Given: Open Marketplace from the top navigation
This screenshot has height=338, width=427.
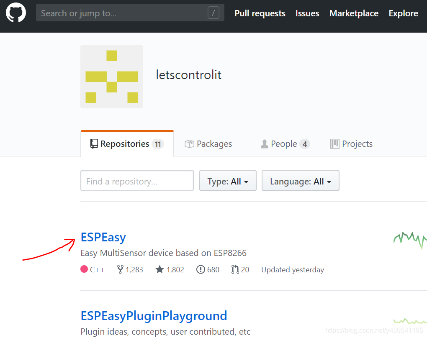Looking at the screenshot, I should click(354, 13).
